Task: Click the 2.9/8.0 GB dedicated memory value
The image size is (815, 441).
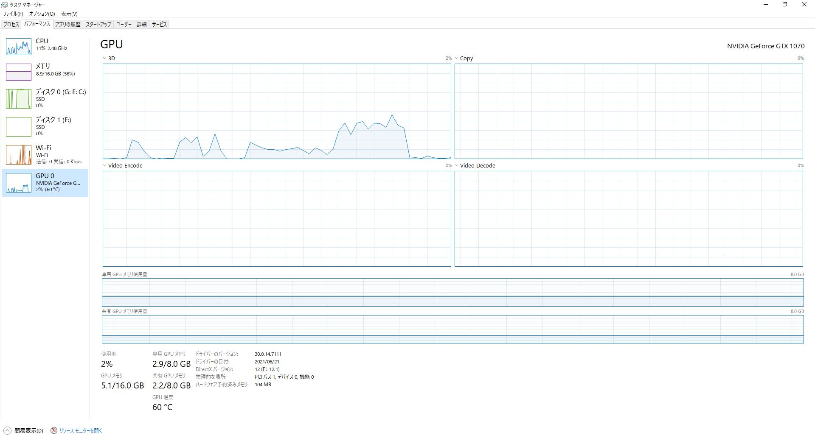Action: pyautogui.click(x=171, y=364)
